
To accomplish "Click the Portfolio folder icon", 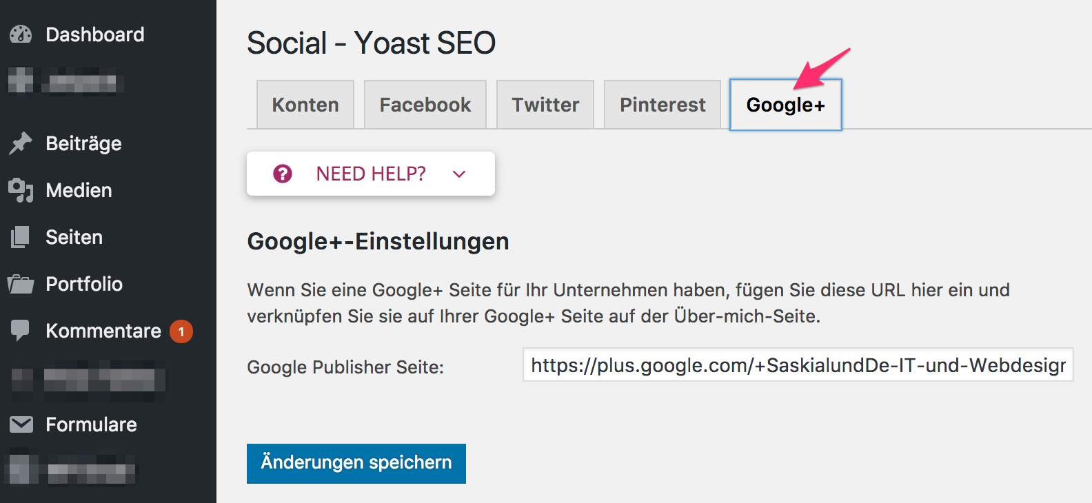I will click(21, 284).
